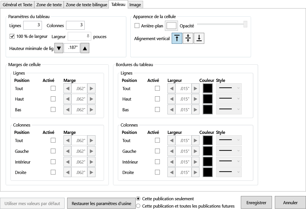Decrease Tout row margin in Marges Lignes
This screenshot has height=209, width=306.
click(x=67, y=89)
